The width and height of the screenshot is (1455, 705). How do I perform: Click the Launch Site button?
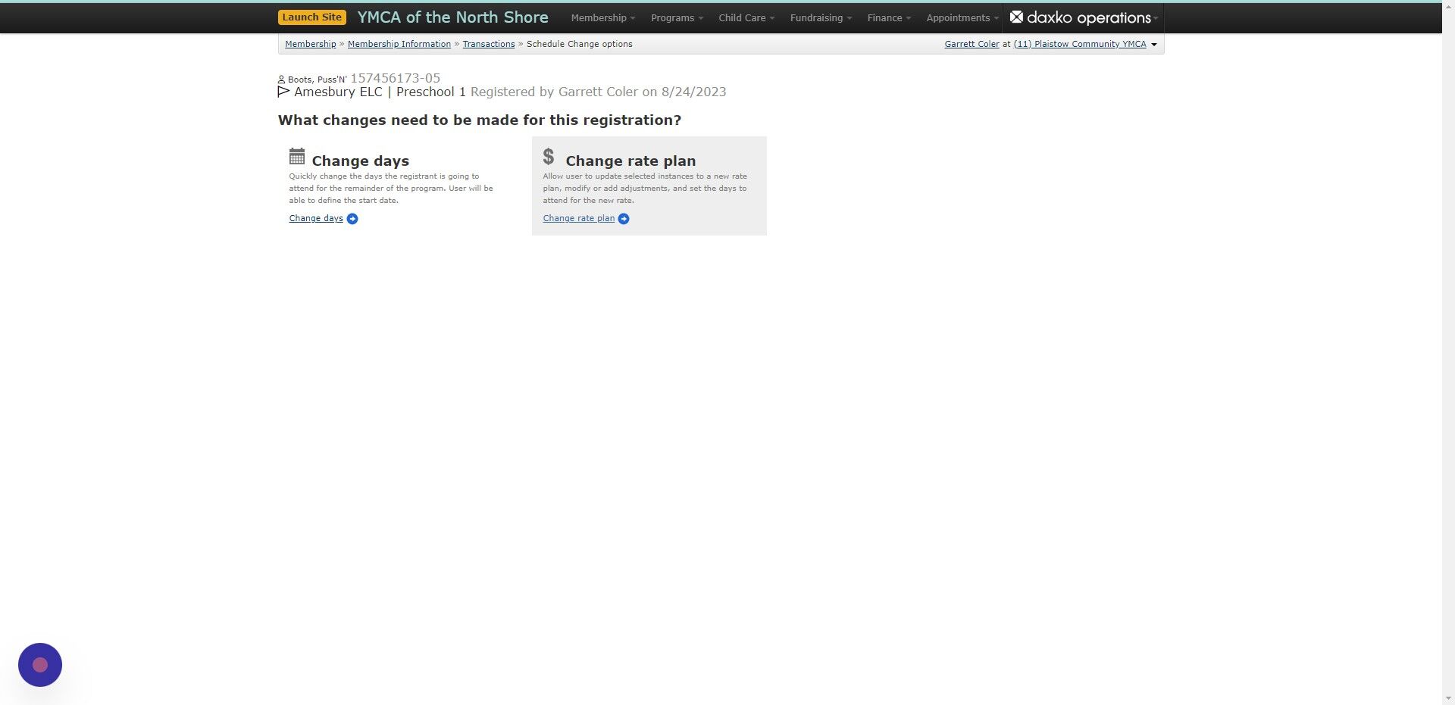(311, 16)
